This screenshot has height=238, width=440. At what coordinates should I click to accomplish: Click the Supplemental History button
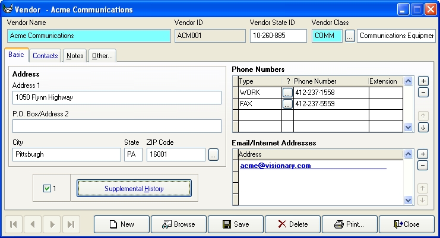[x=134, y=189]
